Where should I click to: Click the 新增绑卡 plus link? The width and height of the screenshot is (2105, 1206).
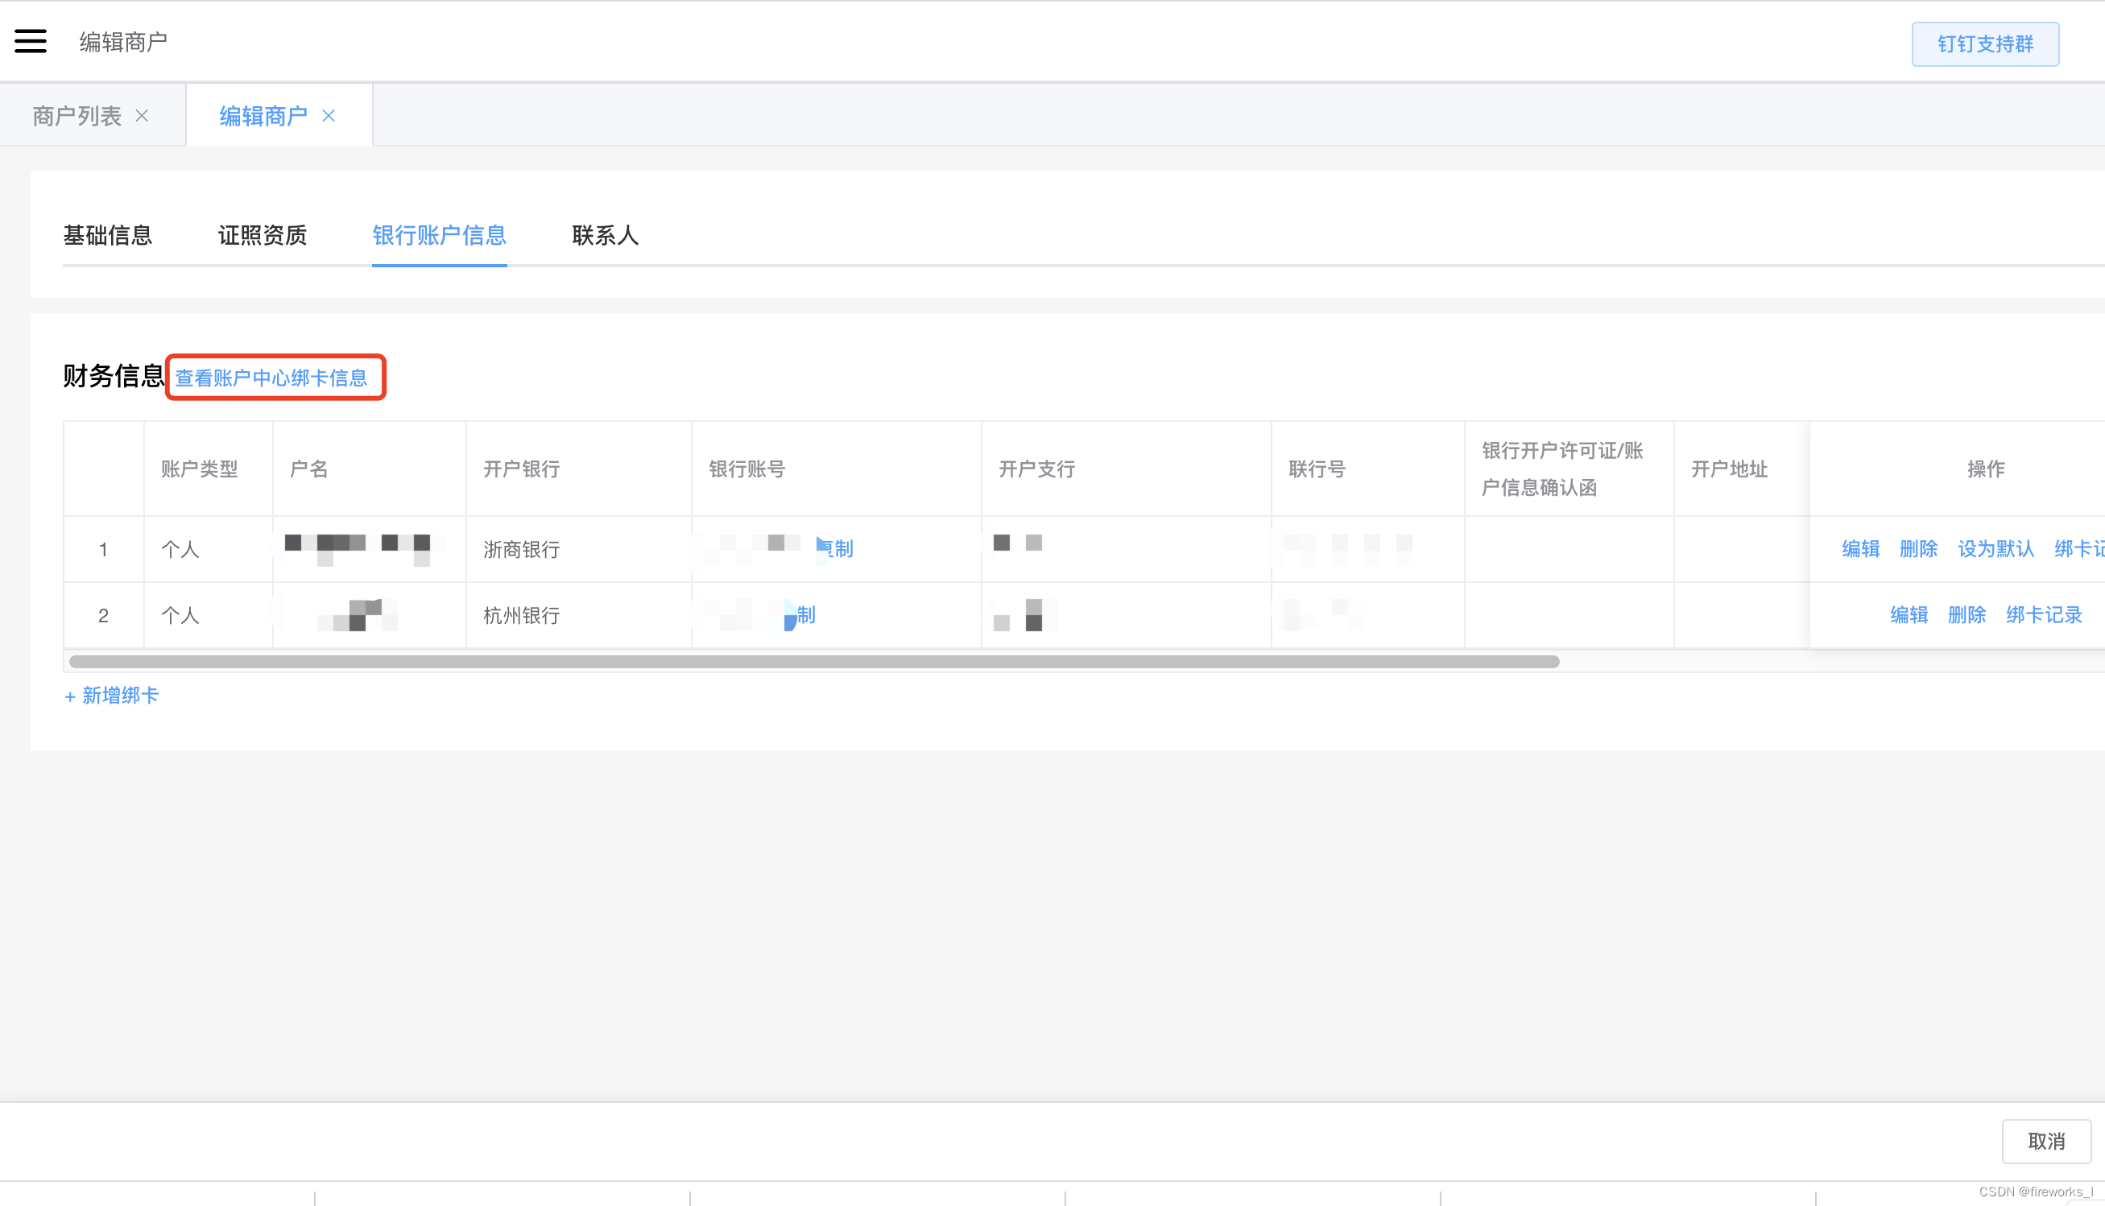click(112, 696)
